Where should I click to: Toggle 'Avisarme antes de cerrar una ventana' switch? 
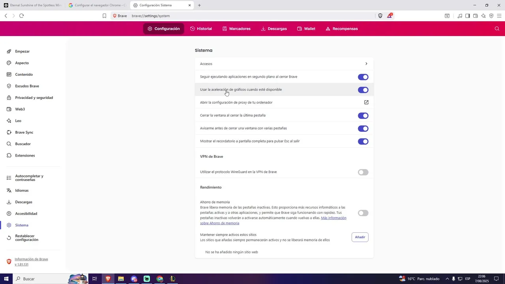click(363, 129)
